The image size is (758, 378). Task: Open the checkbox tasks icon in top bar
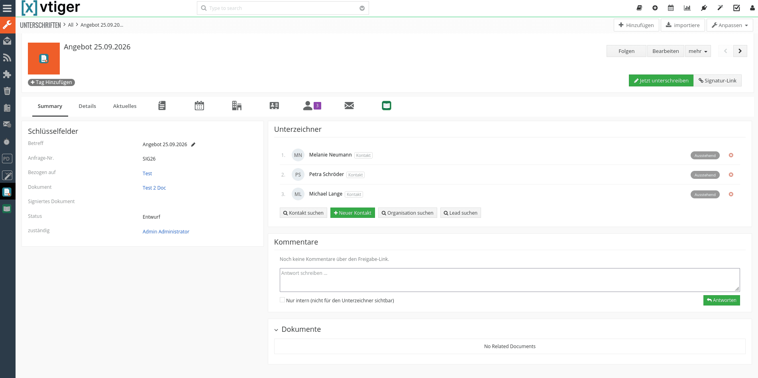[x=736, y=8]
